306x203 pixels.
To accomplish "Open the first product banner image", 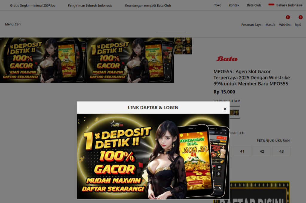I will click(43, 60).
